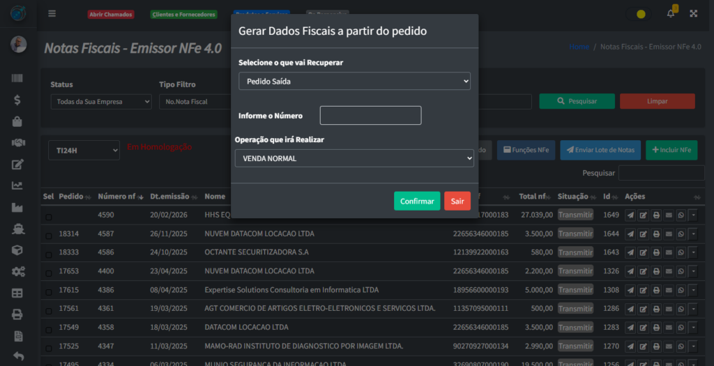Click the green Confirmar button

tap(416, 201)
